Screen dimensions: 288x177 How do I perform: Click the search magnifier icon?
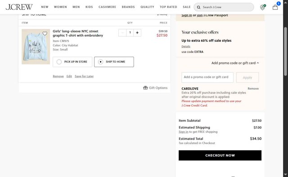[198, 7]
